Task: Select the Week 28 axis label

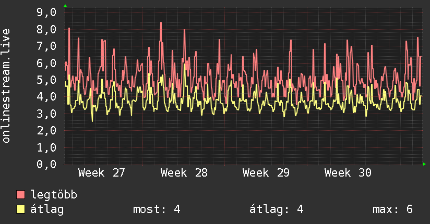Action: click(184, 173)
